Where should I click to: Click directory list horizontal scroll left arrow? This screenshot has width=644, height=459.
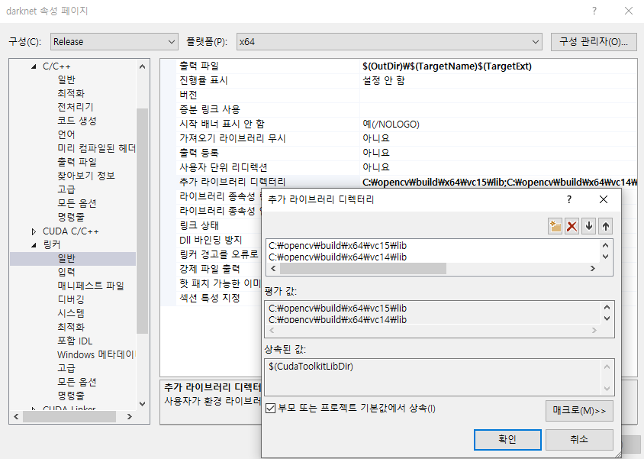pyautogui.click(x=273, y=268)
